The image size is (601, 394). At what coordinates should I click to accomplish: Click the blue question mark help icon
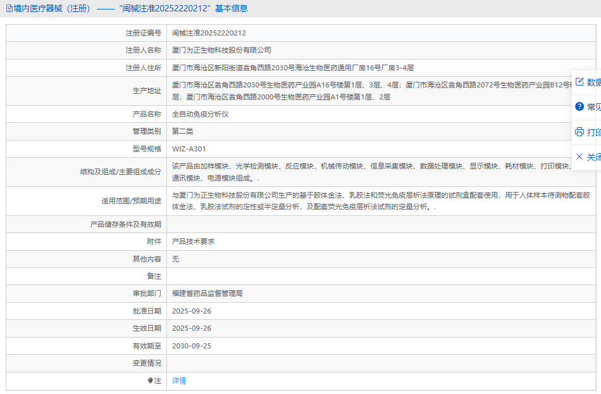(x=579, y=106)
